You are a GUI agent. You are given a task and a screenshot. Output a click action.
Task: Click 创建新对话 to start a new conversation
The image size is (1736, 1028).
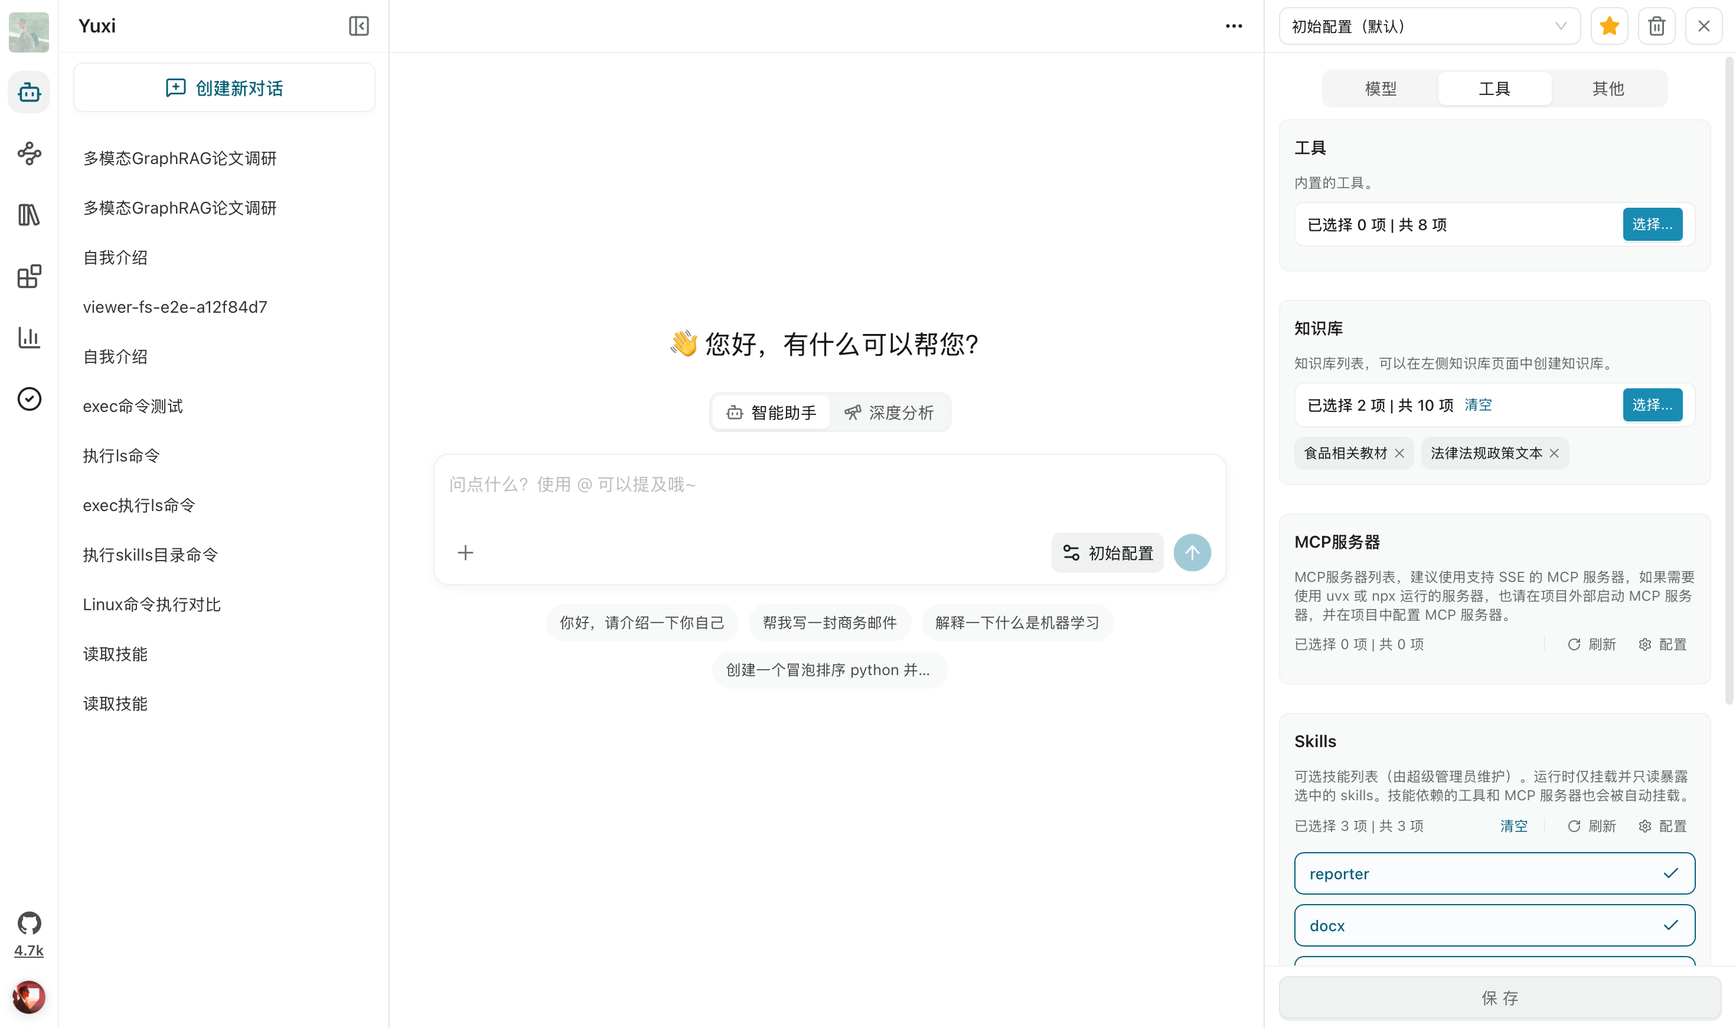pos(223,87)
